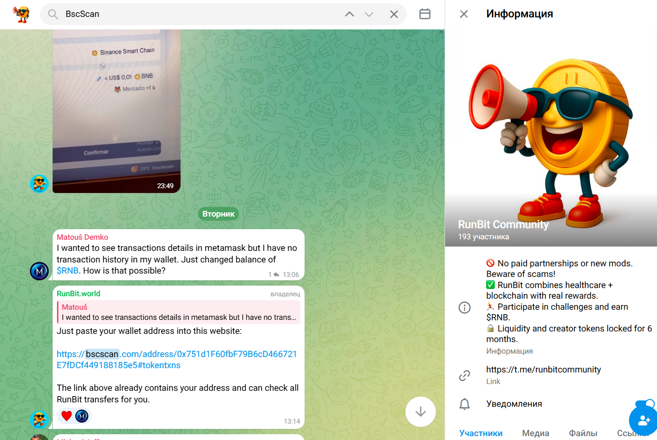657x440 pixels.
Task: Click the Вторник date separator
Action: coord(219,214)
